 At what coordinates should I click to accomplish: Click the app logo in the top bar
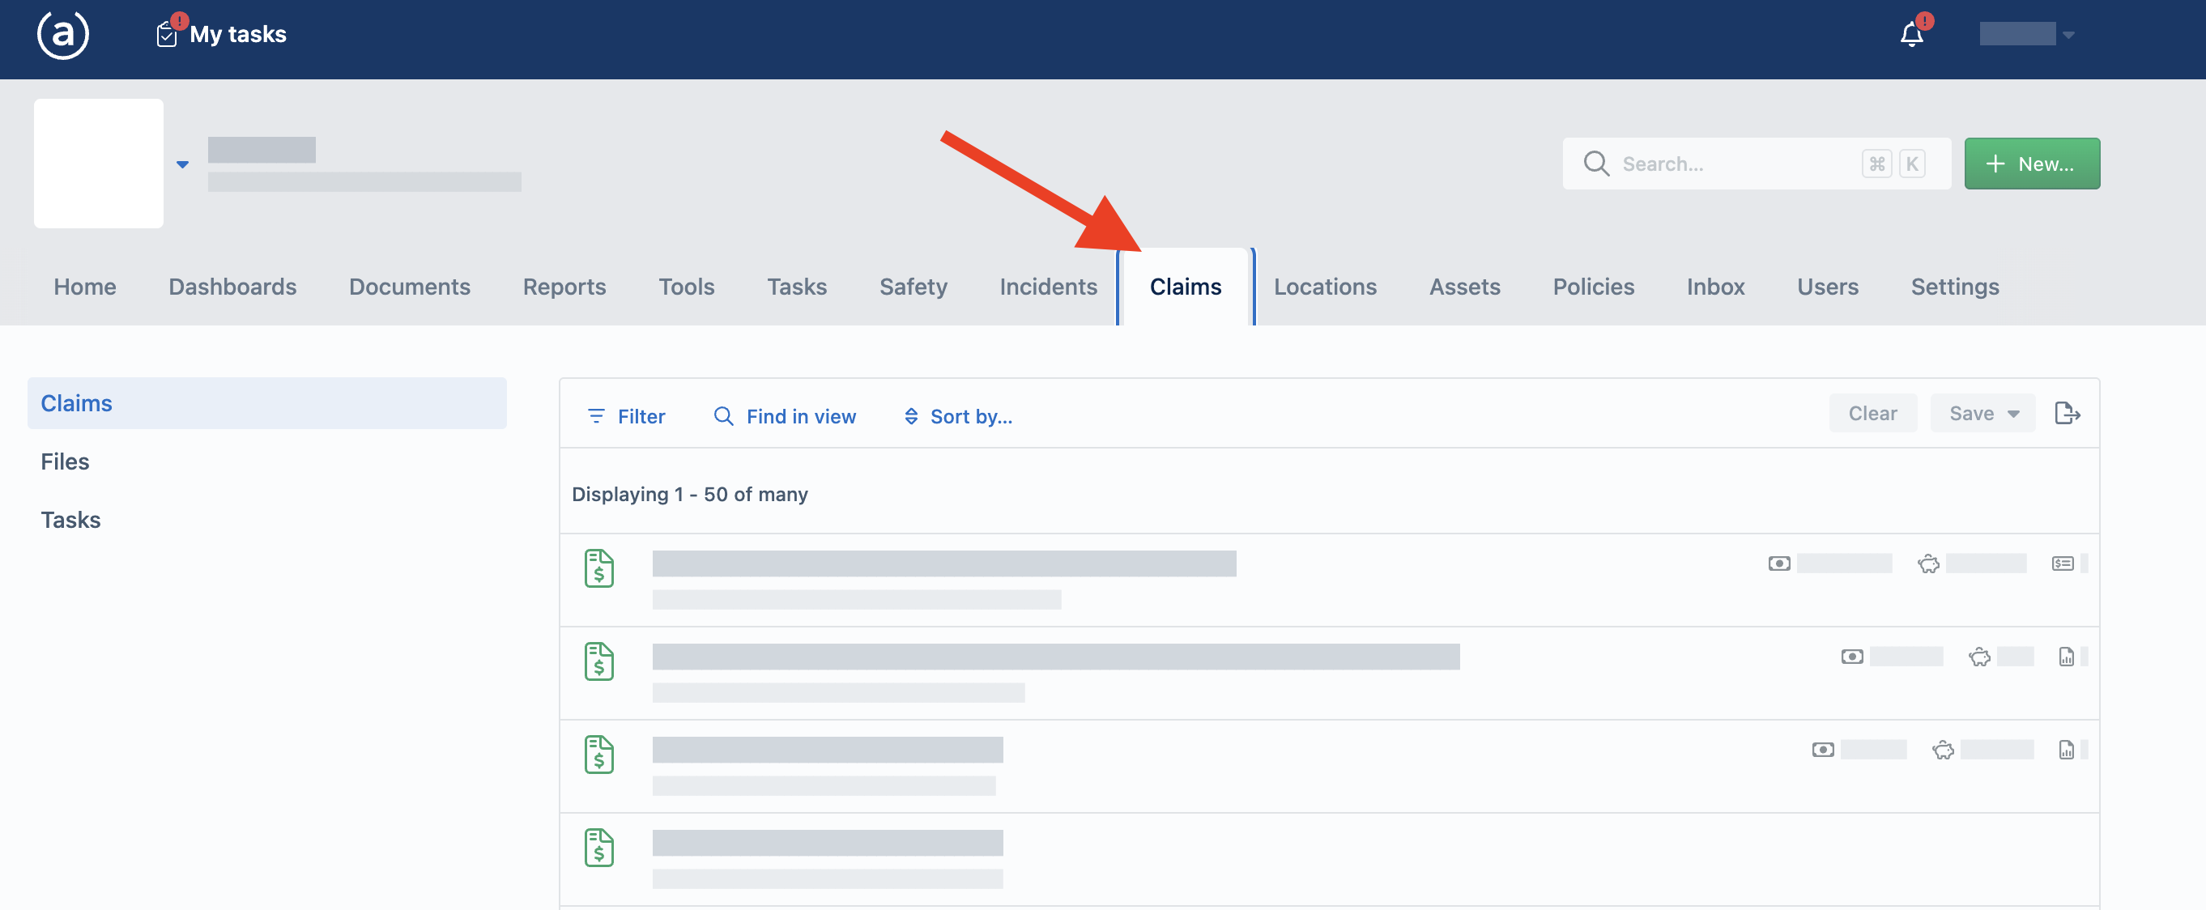[x=62, y=35]
